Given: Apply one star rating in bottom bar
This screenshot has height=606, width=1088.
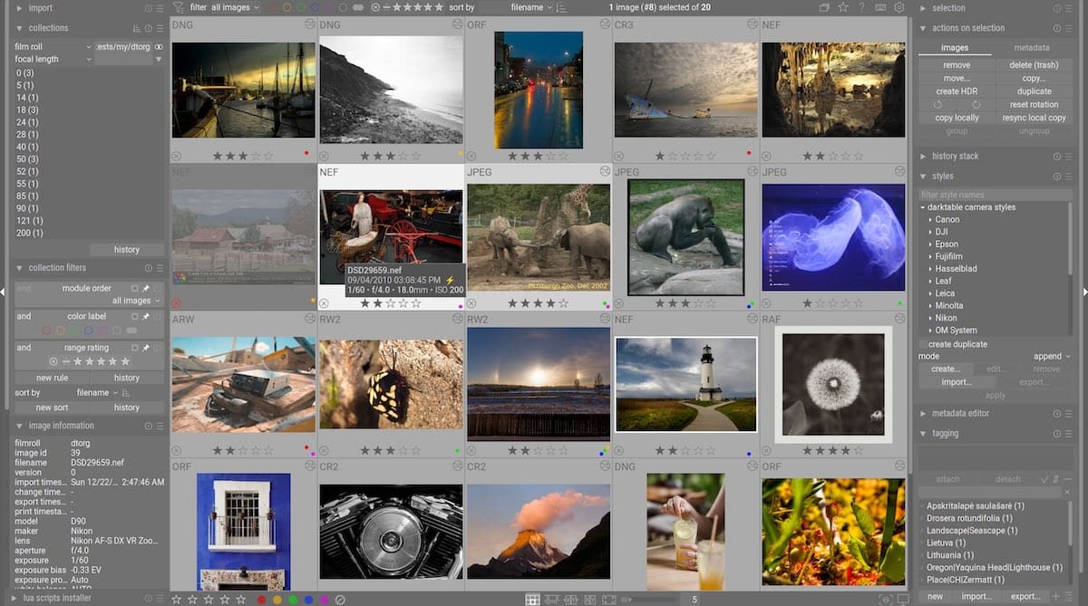Looking at the screenshot, I should (x=177, y=599).
